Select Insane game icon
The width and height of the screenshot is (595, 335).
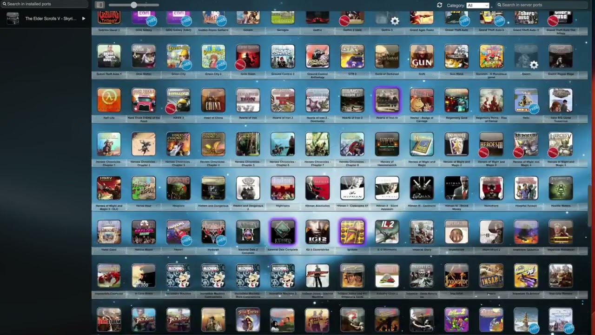(x=491, y=275)
